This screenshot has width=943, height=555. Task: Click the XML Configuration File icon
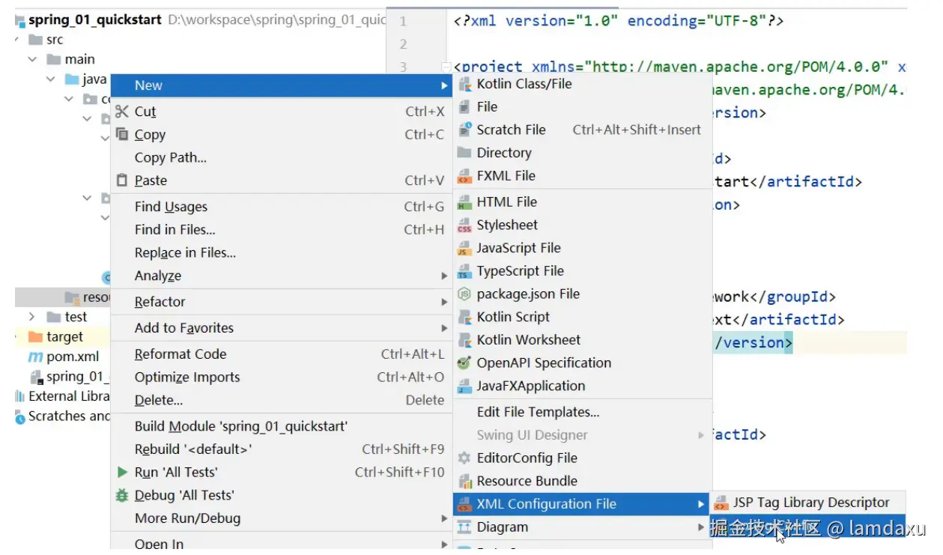pyautogui.click(x=464, y=505)
